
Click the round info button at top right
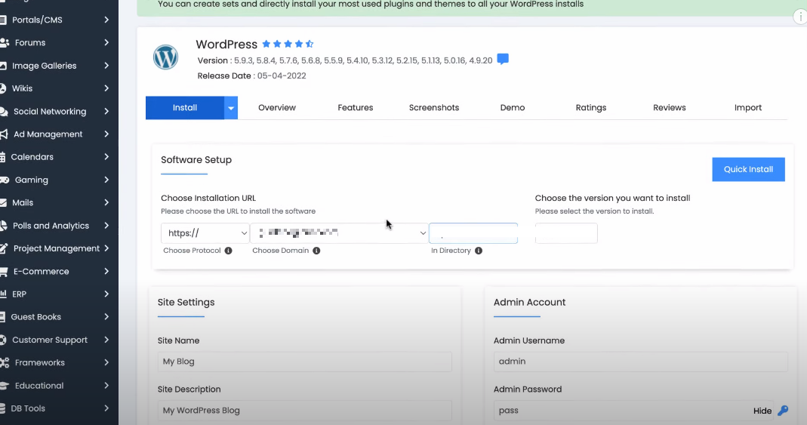coord(799,17)
